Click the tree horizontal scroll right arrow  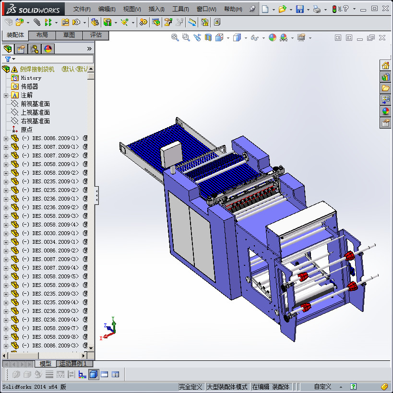point(83,356)
